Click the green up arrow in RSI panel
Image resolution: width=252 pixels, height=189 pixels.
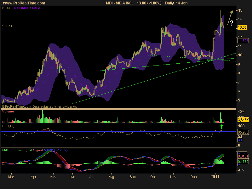coord(221,127)
